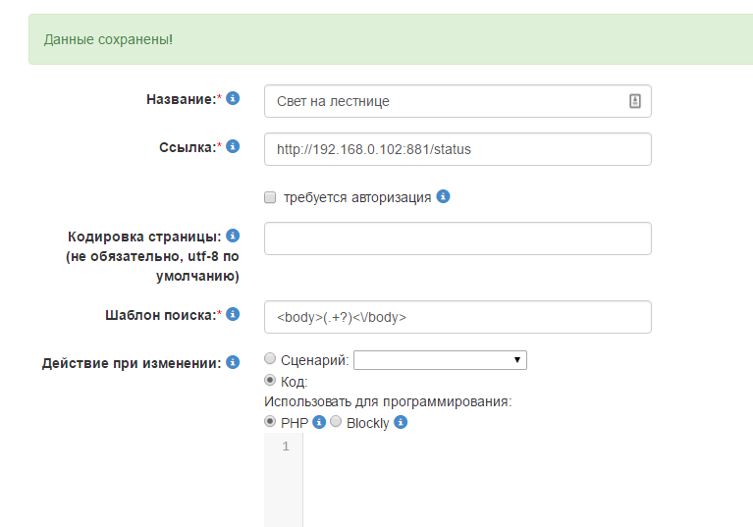
Task: Choose the PHP programming radio option
Action: point(271,422)
